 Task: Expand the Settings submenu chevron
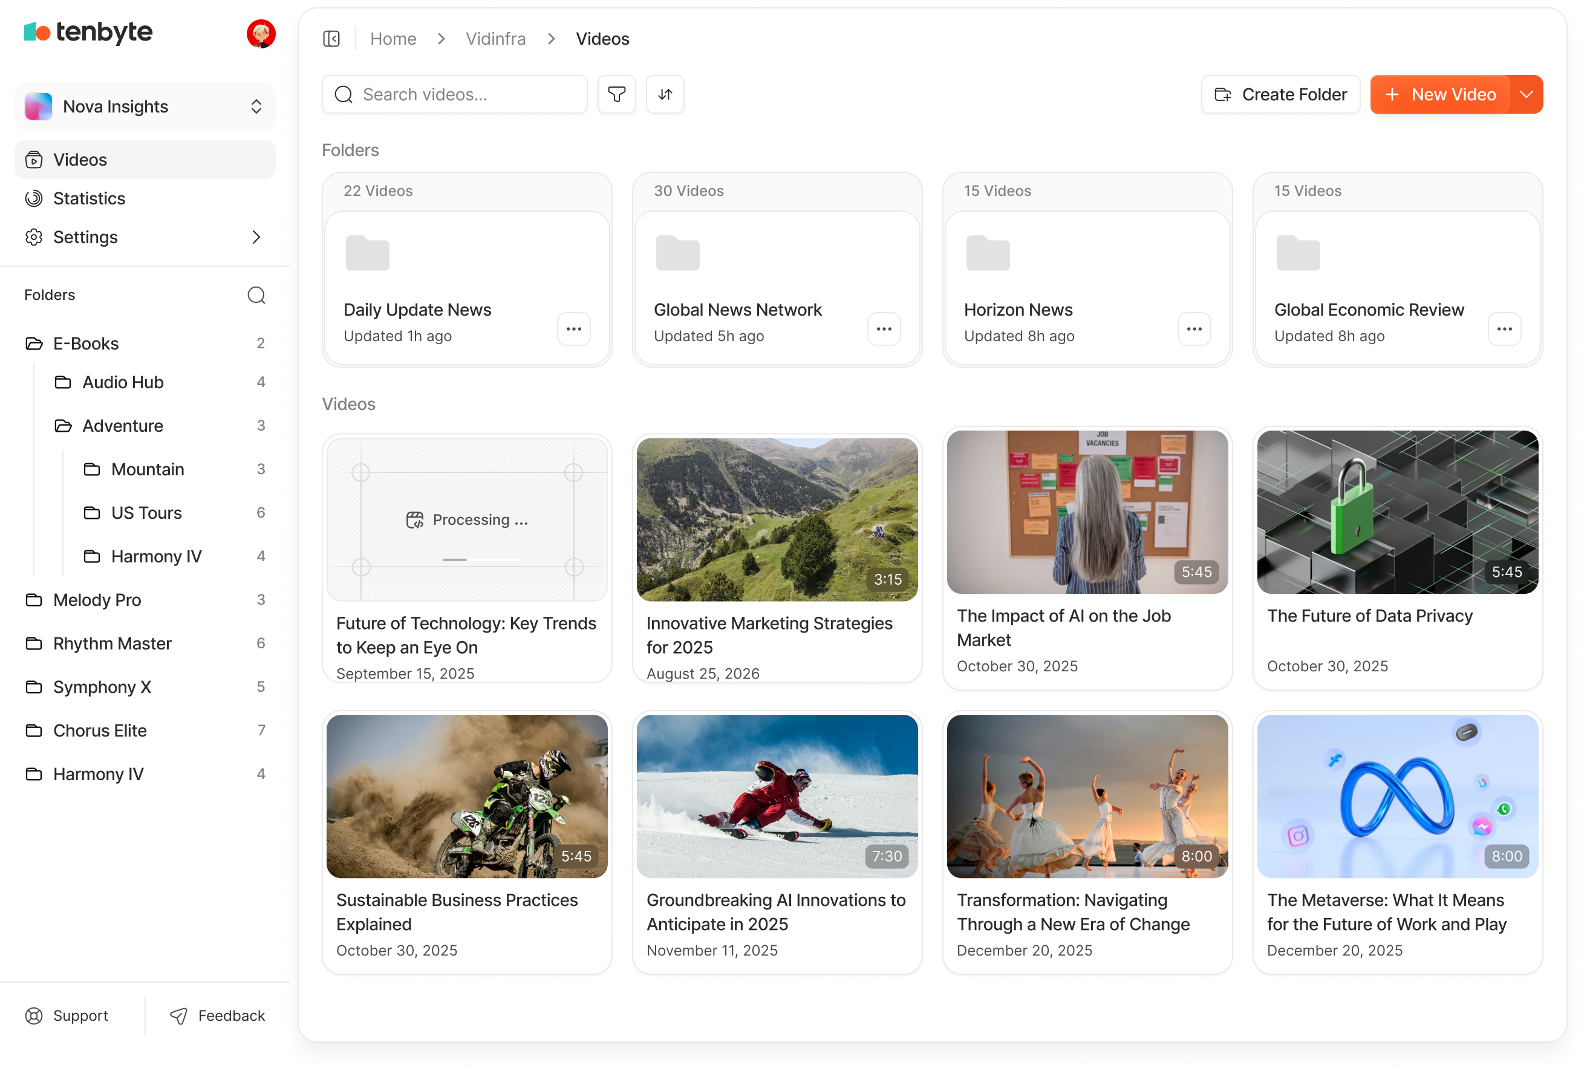coord(256,237)
